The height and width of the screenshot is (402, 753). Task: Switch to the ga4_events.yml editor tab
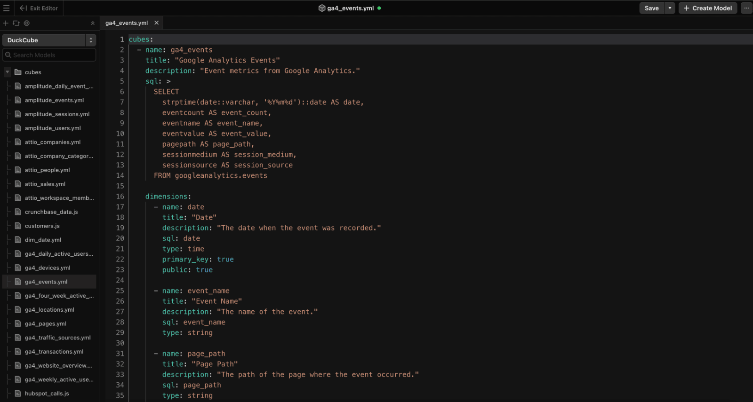pos(127,23)
